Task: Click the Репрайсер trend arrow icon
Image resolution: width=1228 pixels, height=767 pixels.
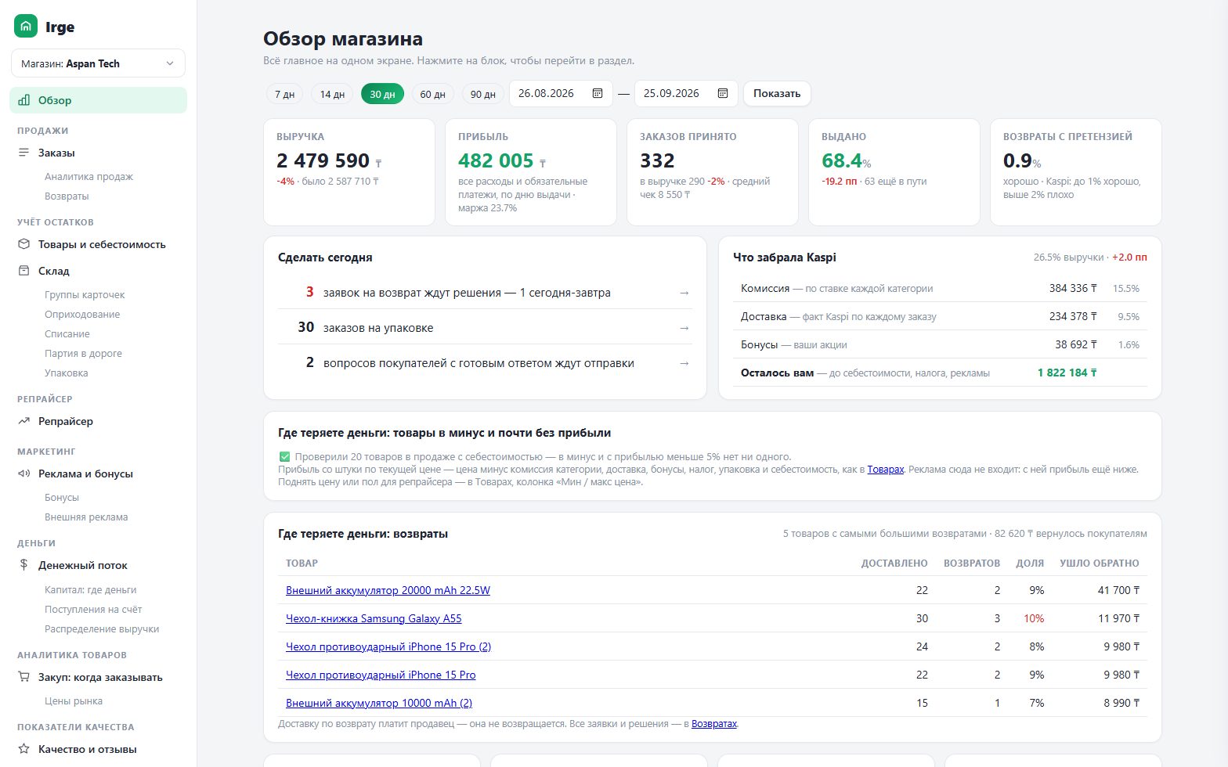Action: [x=23, y=421]
